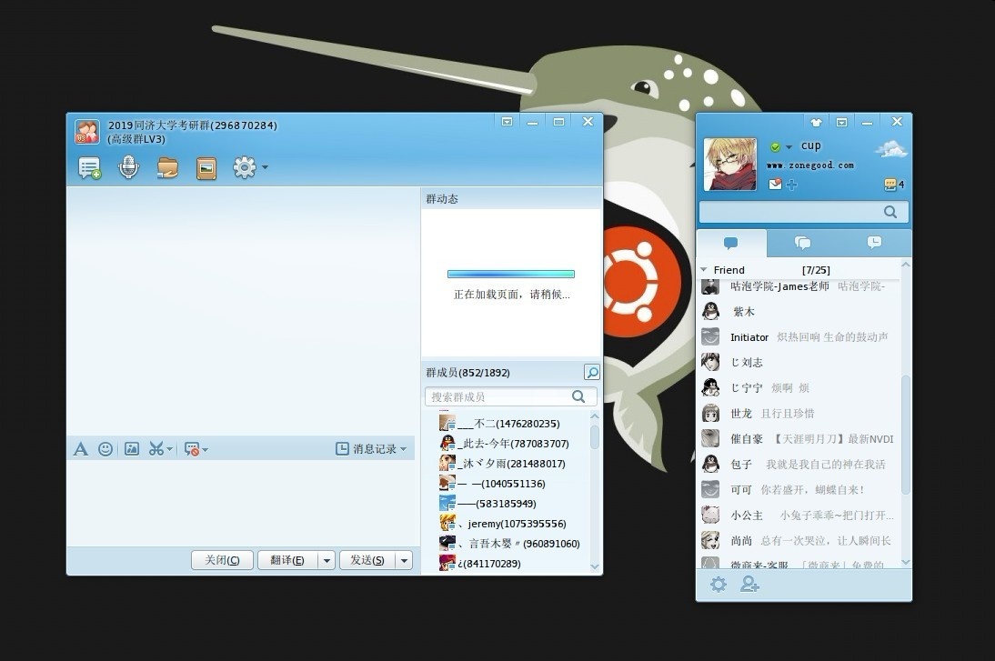Select member _沐ヾ夕雨(281488017)
Image resolution: width=995 pixels, height=661 pixels.
[x=513, y=464]
